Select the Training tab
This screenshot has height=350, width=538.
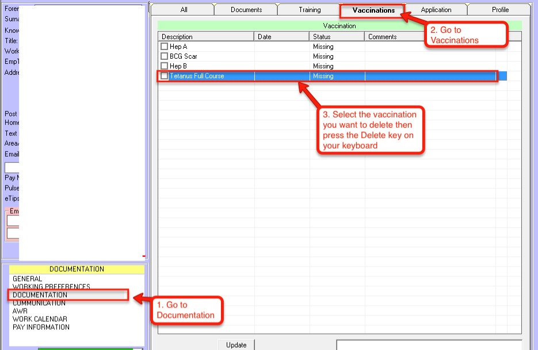310,10
